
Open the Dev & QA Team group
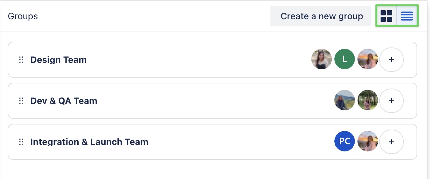64,101
